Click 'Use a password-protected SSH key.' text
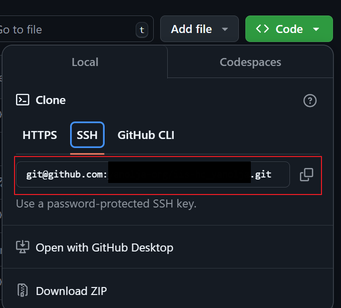Viewport: 341px width, 308px height. tap(106, 204)
